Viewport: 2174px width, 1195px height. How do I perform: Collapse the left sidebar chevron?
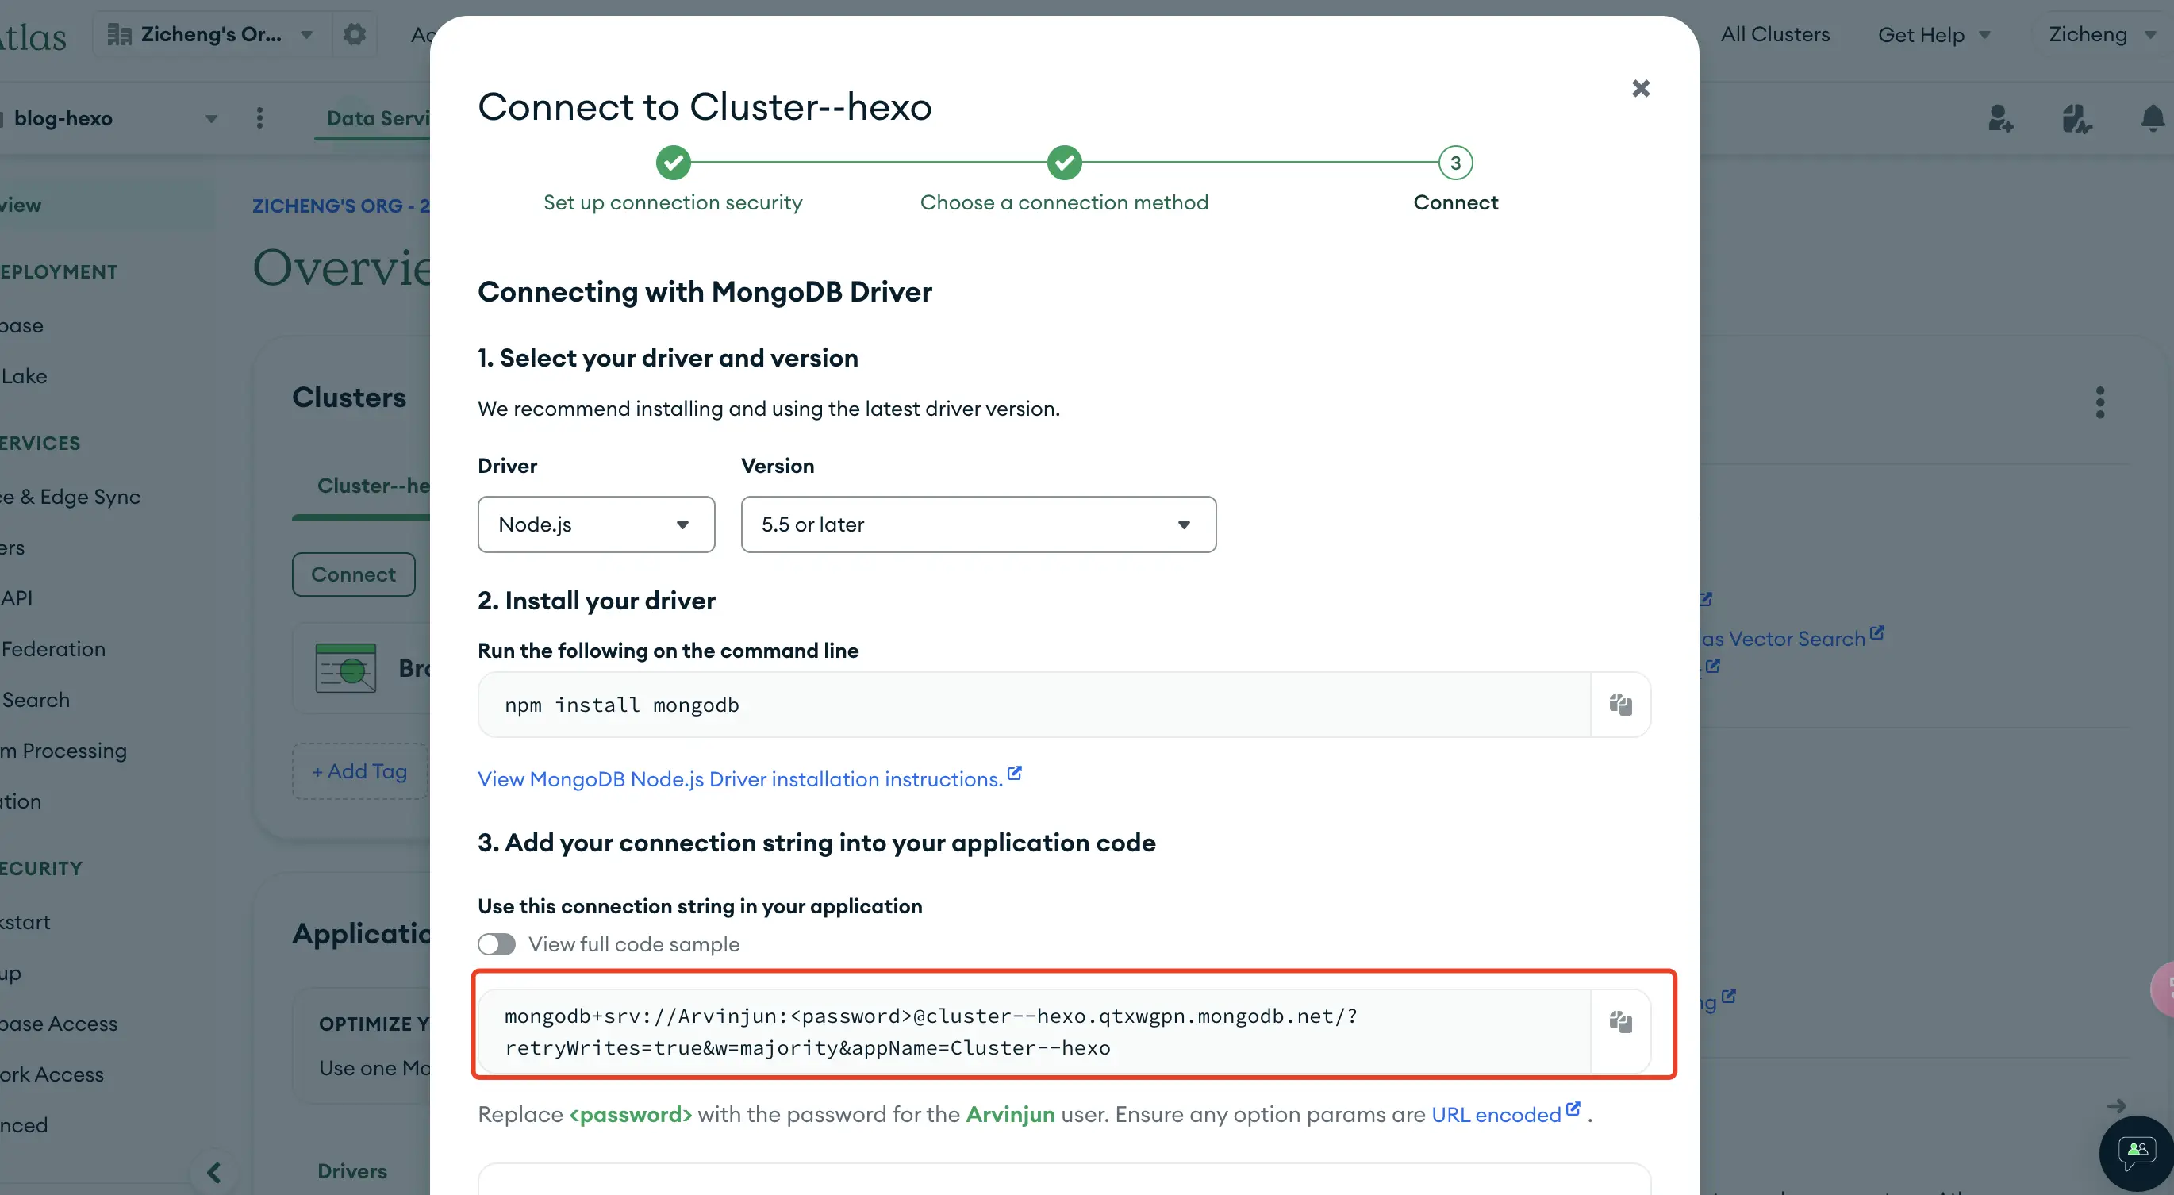[x=214, y=1172]
